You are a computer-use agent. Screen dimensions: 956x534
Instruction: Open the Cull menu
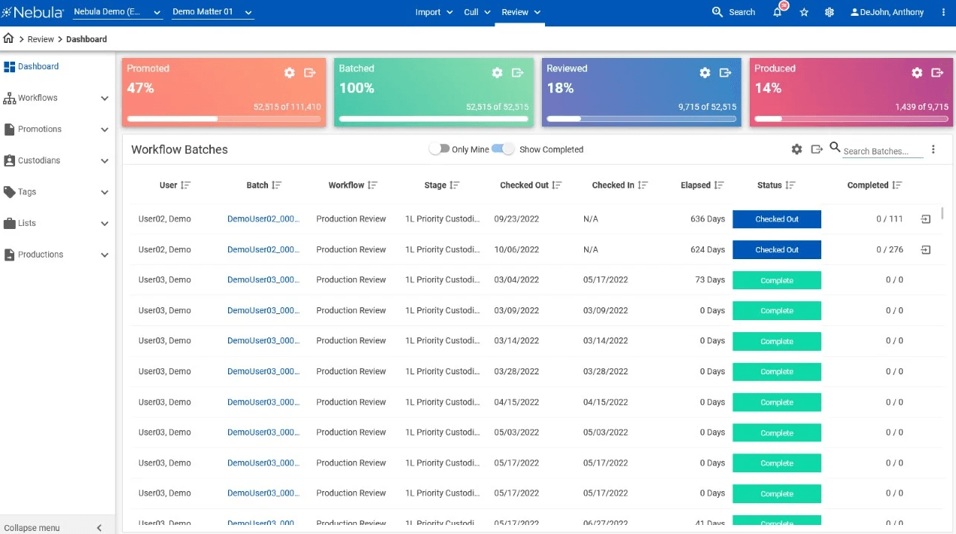(477, 12)
